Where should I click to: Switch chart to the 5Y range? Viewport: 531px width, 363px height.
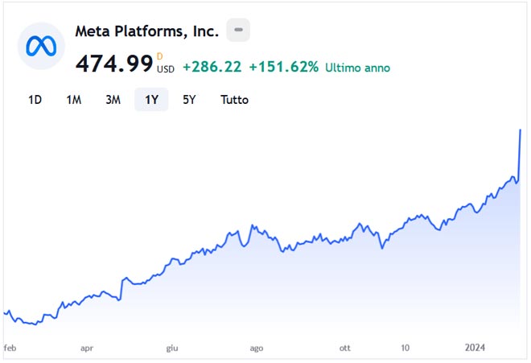coord(189,100)
